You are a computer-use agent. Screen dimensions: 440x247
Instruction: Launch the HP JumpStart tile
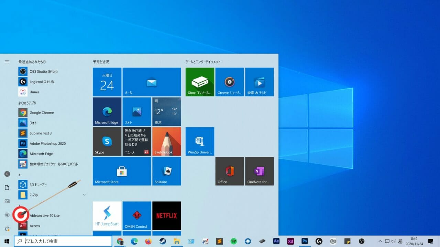[107, 215]
